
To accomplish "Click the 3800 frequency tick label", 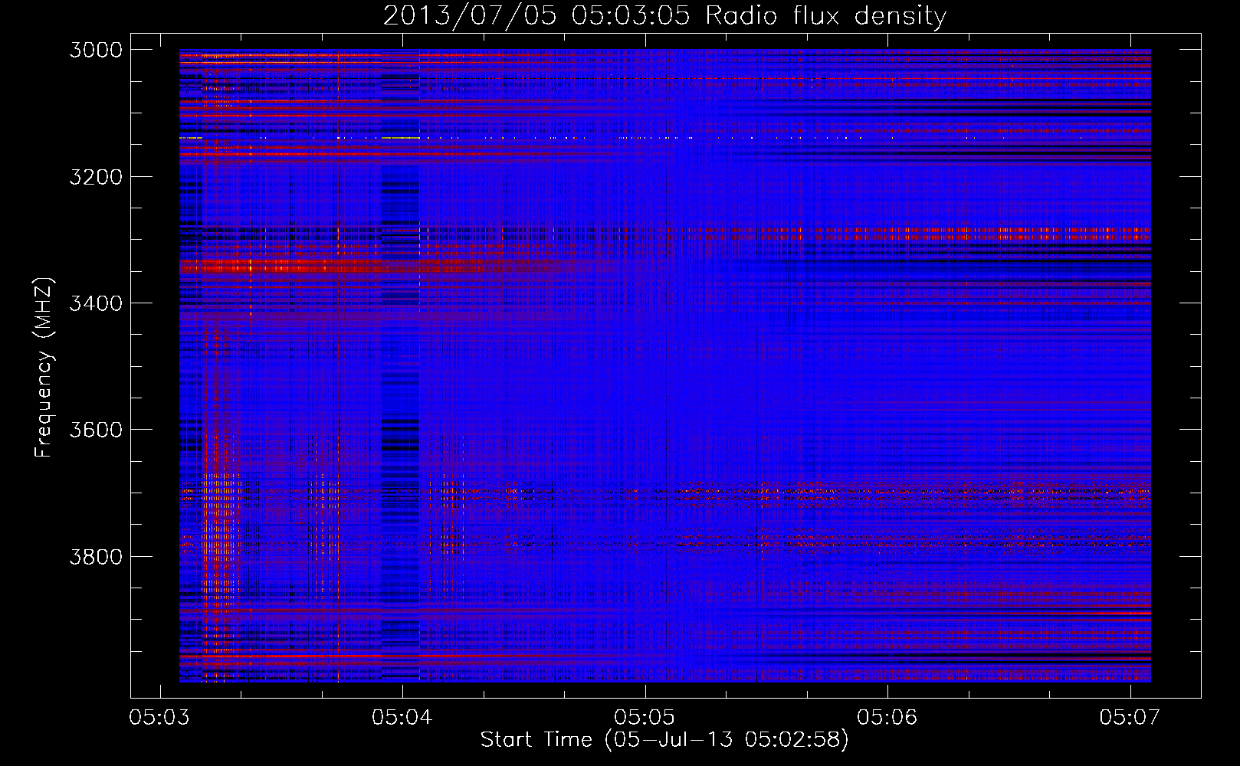I will [x=96, y=556].
